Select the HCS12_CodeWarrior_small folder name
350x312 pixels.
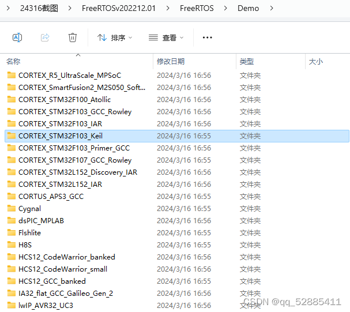coord(63,269)
